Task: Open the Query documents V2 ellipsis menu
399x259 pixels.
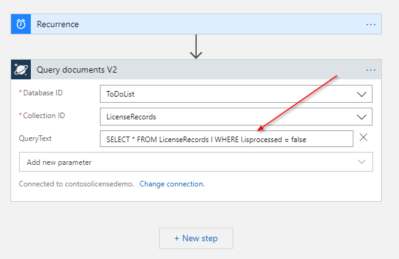Action: [371, 70]
